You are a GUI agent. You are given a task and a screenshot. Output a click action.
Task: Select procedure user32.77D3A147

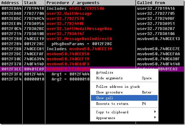coord(65,34)
